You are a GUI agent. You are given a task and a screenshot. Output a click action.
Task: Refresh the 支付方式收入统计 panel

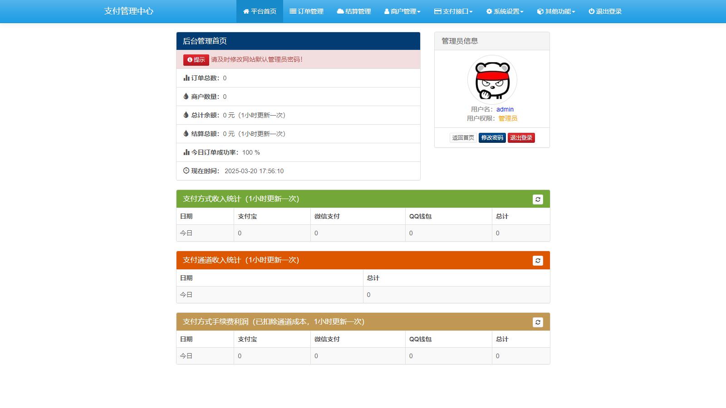tap(538, 199)
